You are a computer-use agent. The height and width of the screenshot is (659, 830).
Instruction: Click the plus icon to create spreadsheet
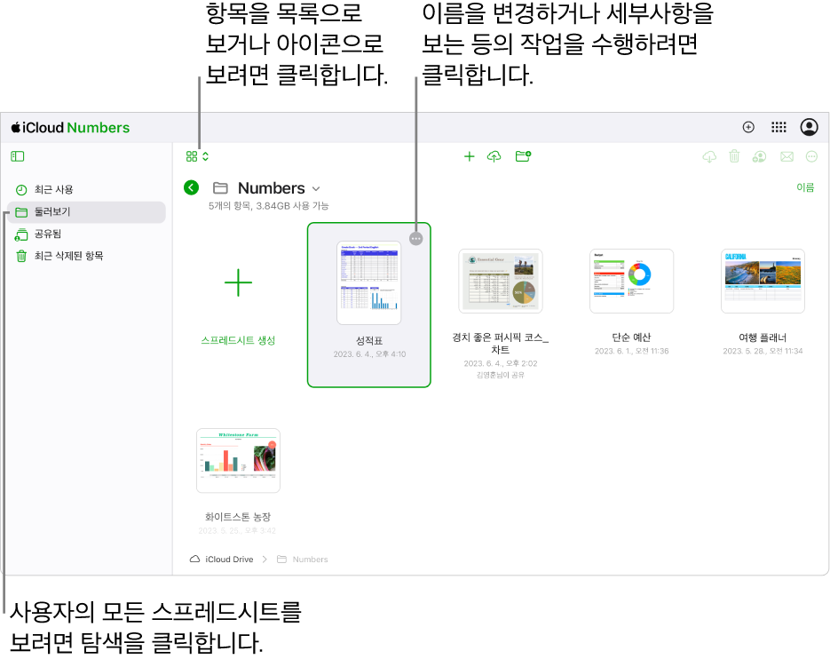click(x=469, y=156)
